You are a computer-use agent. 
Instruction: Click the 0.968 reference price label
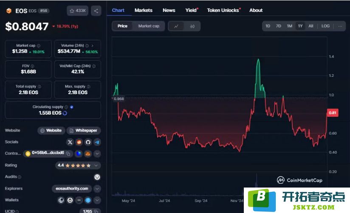119,99
